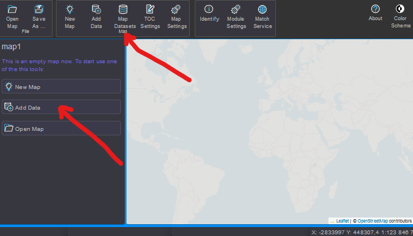Follow the Leaflet attribution link
Screen dimensions: 413x236
342,221
